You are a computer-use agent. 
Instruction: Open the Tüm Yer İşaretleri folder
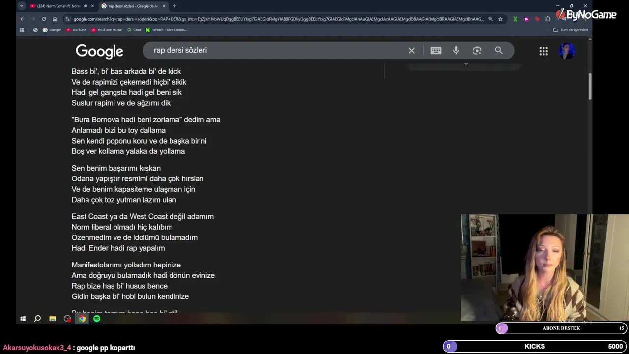coord(570,30)
